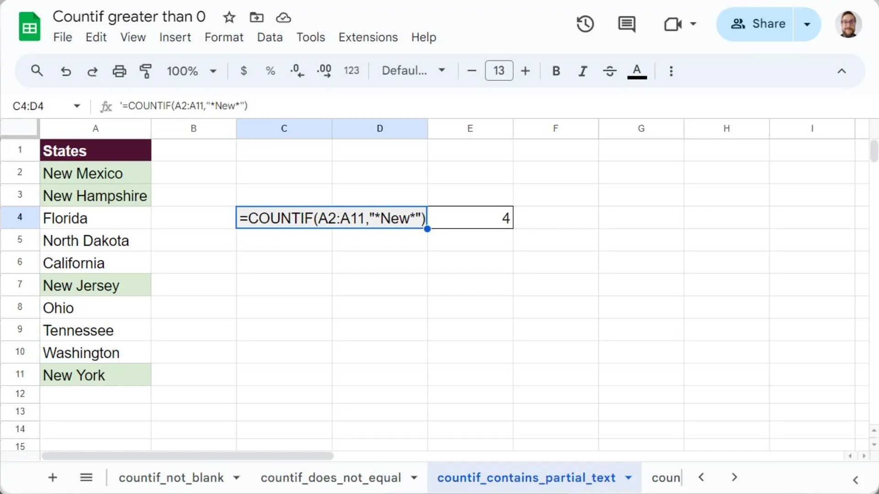Open the Share options dropdown arrow

[x=807, y=24]
